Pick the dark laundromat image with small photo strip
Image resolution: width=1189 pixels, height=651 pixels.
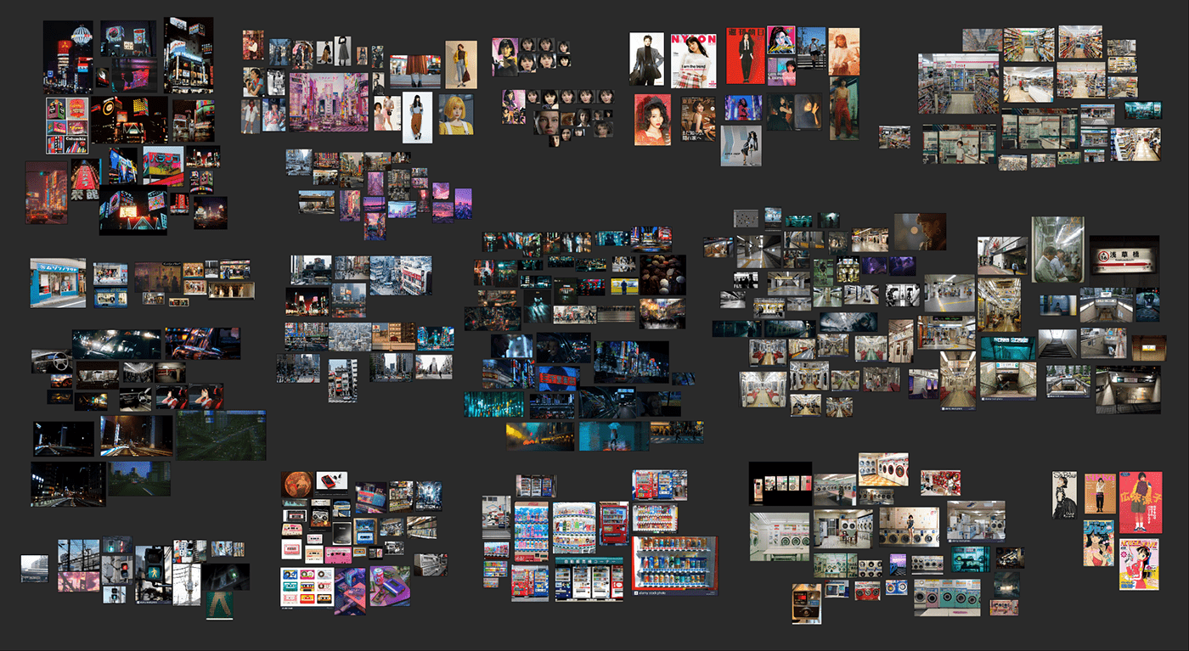tap(779, 484)
